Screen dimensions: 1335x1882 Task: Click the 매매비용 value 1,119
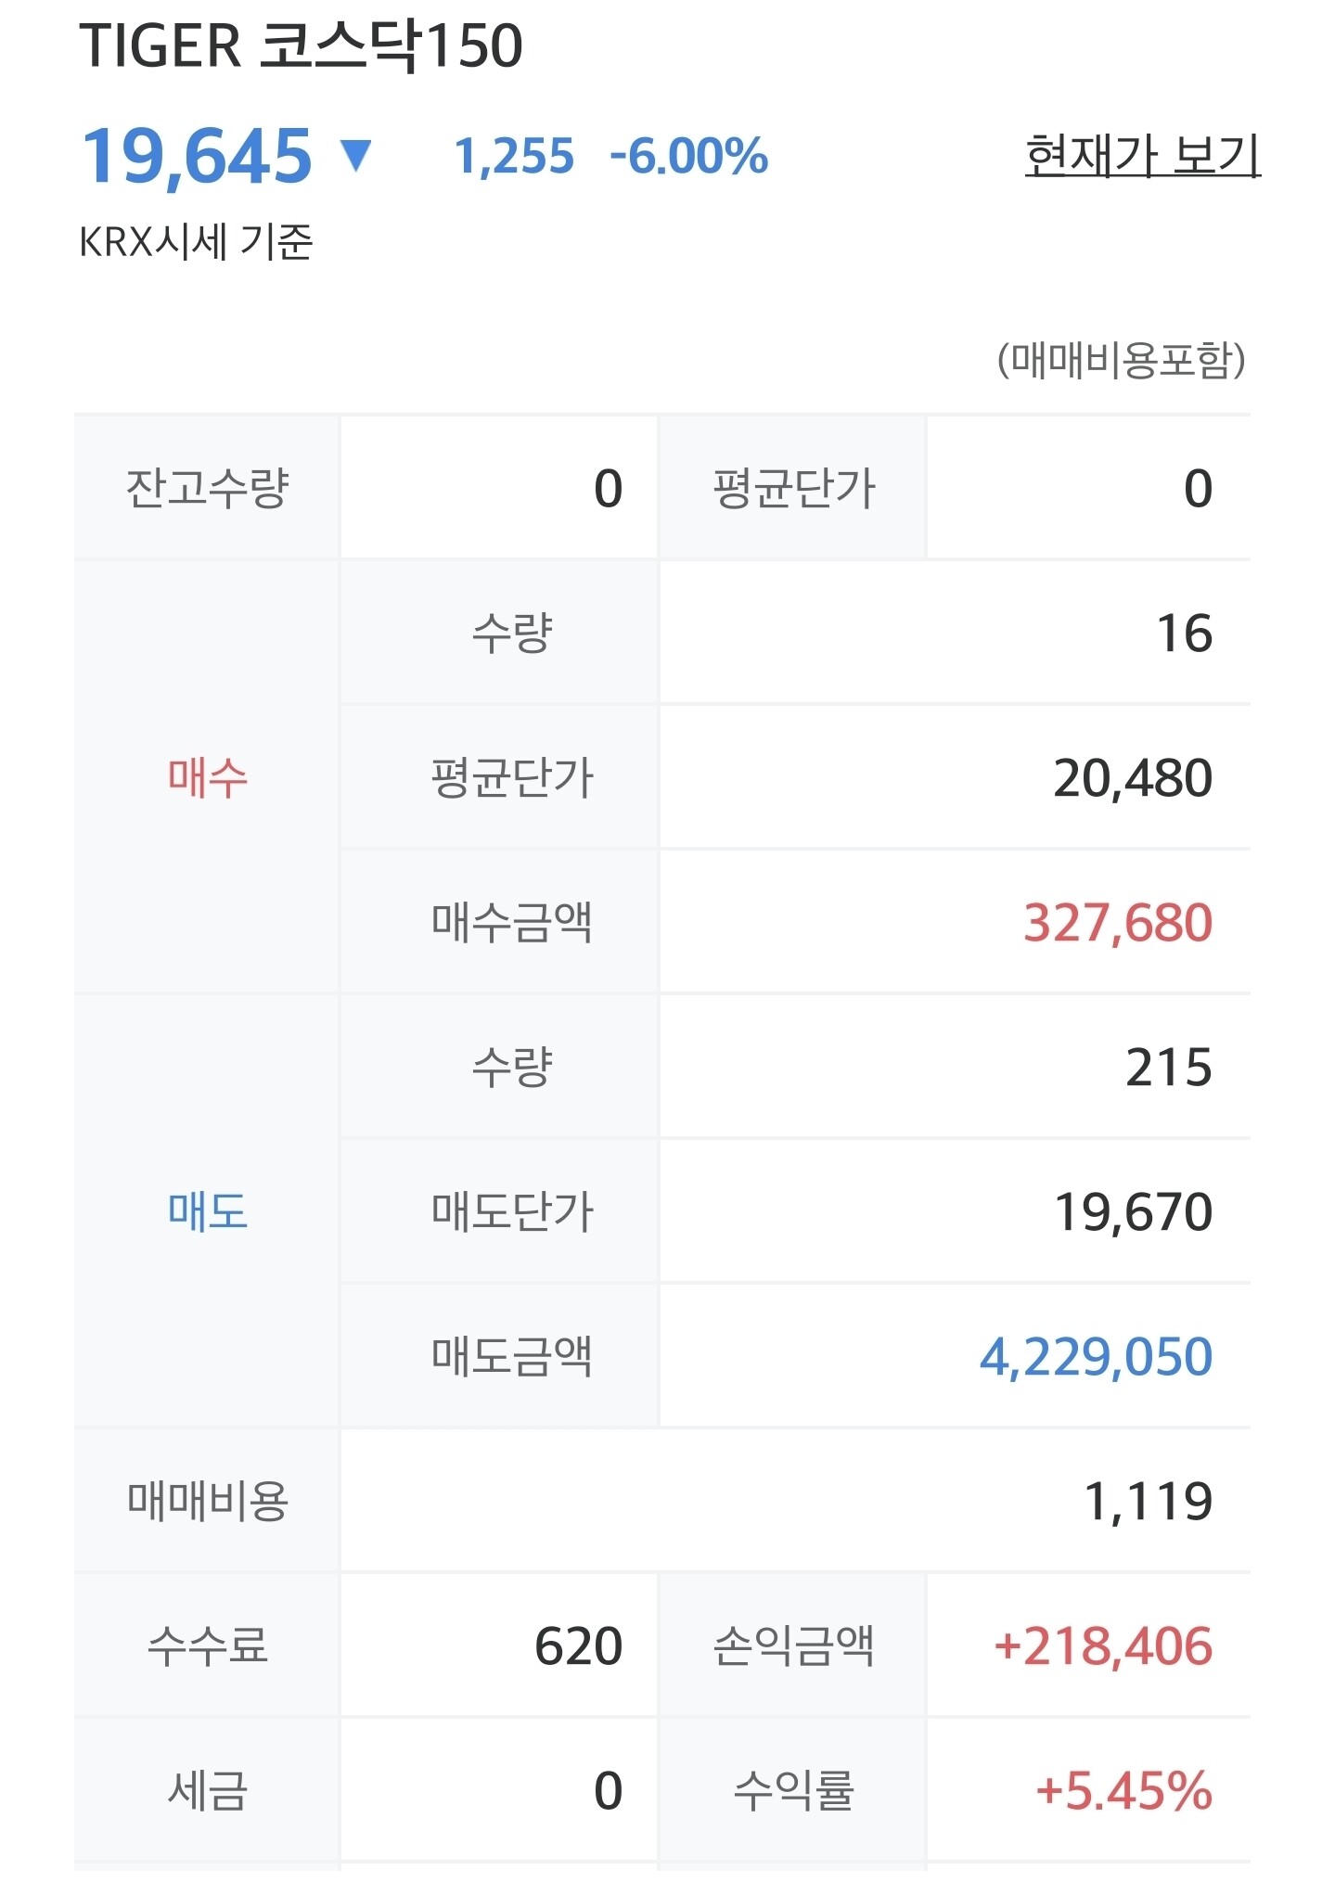tap(1149, 1501)
